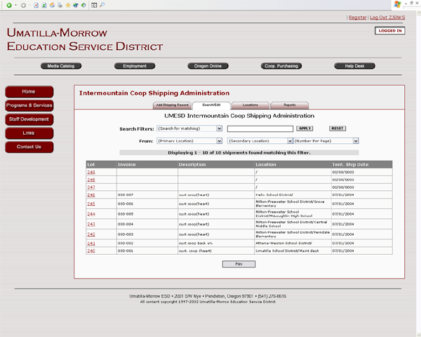Open Programs & Services sidebar button
Viewport: 421px width, 337px height.
tap(29, 105)
